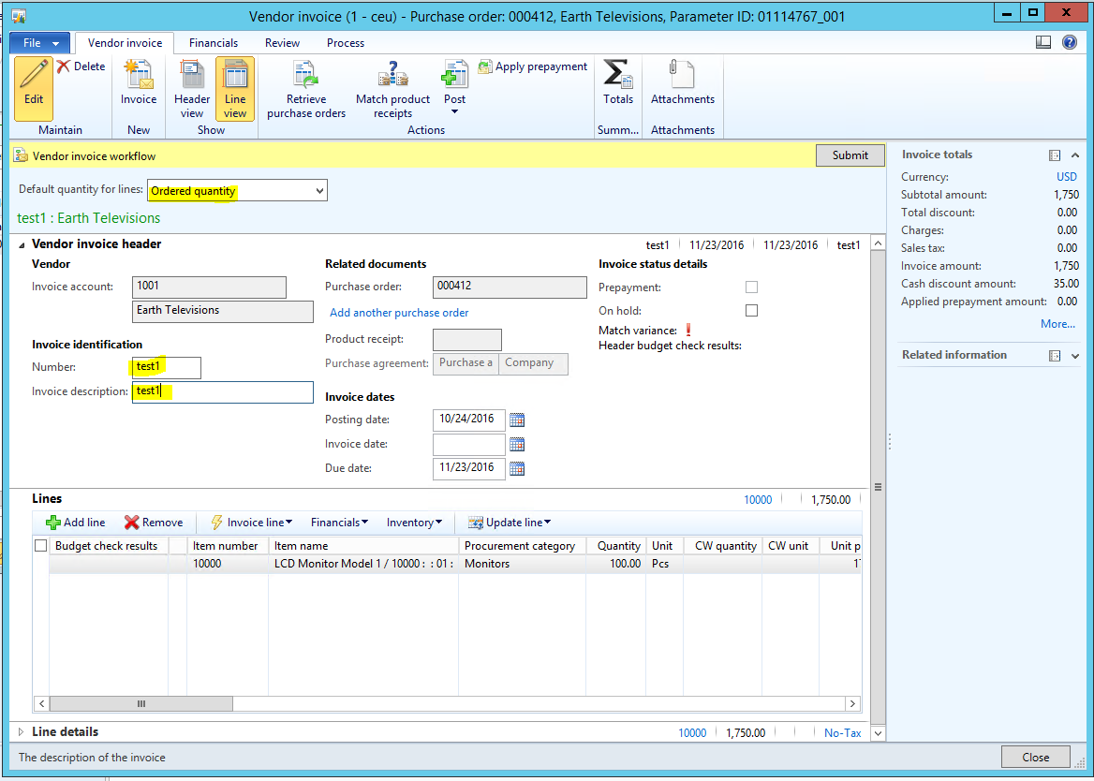Open Header view in the ribbon

coord(192,89)
